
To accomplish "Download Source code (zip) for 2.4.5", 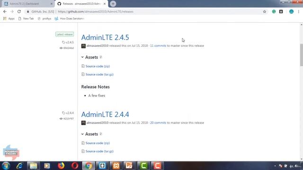I will point(98,66).
